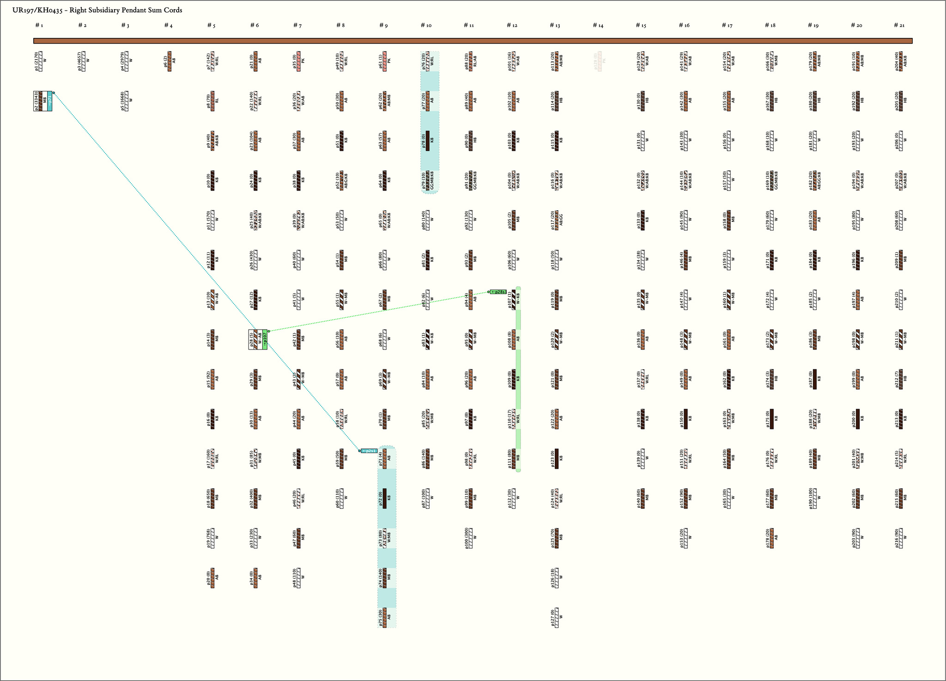Click column header # 21

tap(899, 25)
